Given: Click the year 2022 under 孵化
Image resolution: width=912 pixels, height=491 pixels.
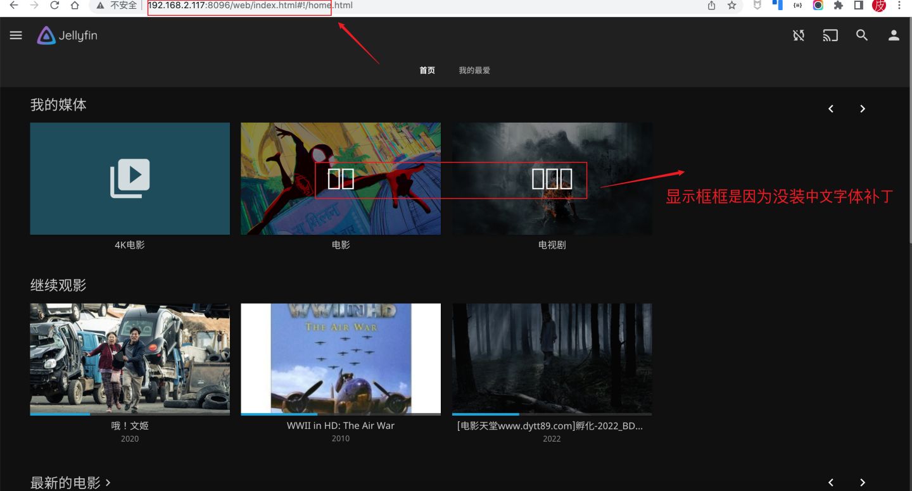Looking at the screenshot, I should tap(552, 438).
